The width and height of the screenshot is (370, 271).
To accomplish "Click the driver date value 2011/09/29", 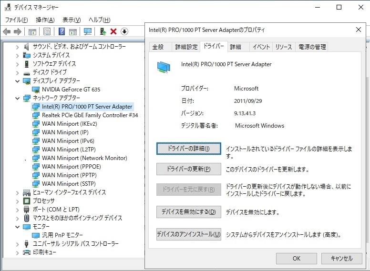I will 248,101.
